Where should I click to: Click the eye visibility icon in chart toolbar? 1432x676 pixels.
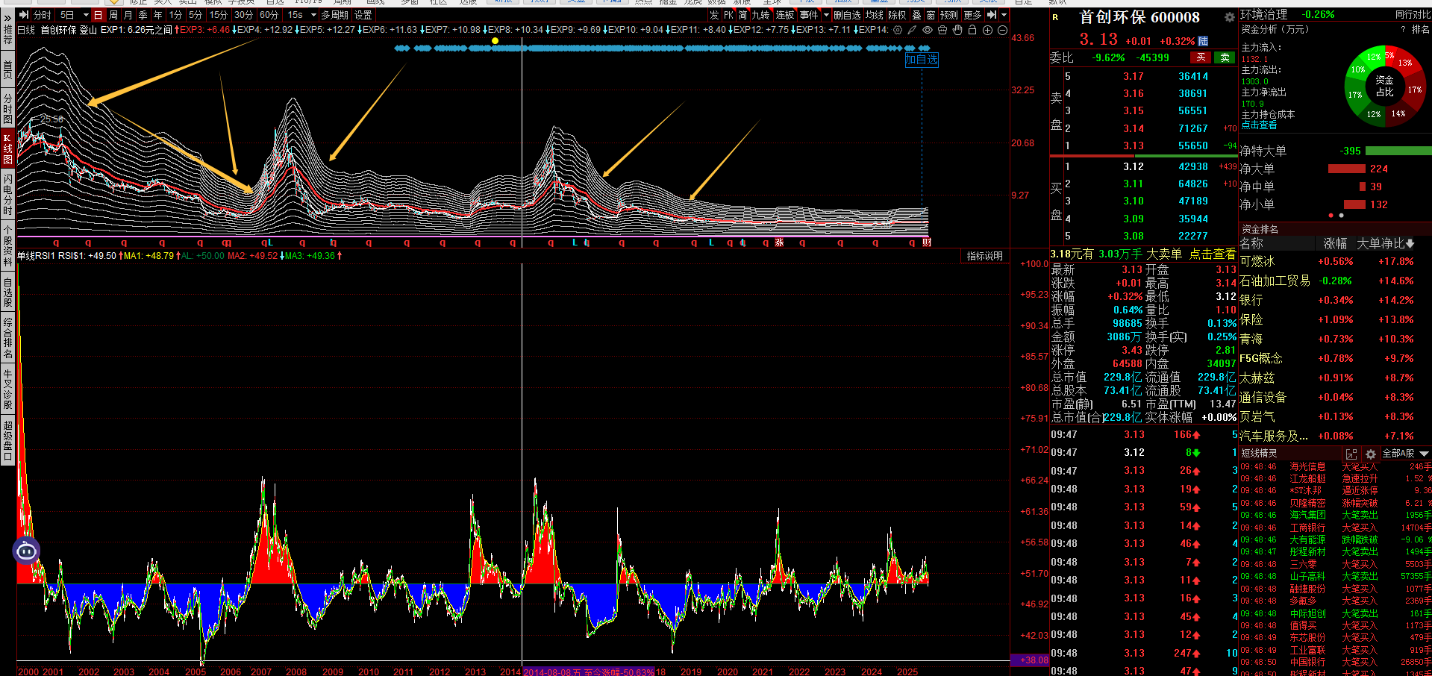[x=927, y=30]
